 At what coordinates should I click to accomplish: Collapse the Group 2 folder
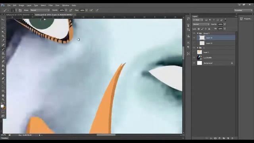(x=198, y=33)
